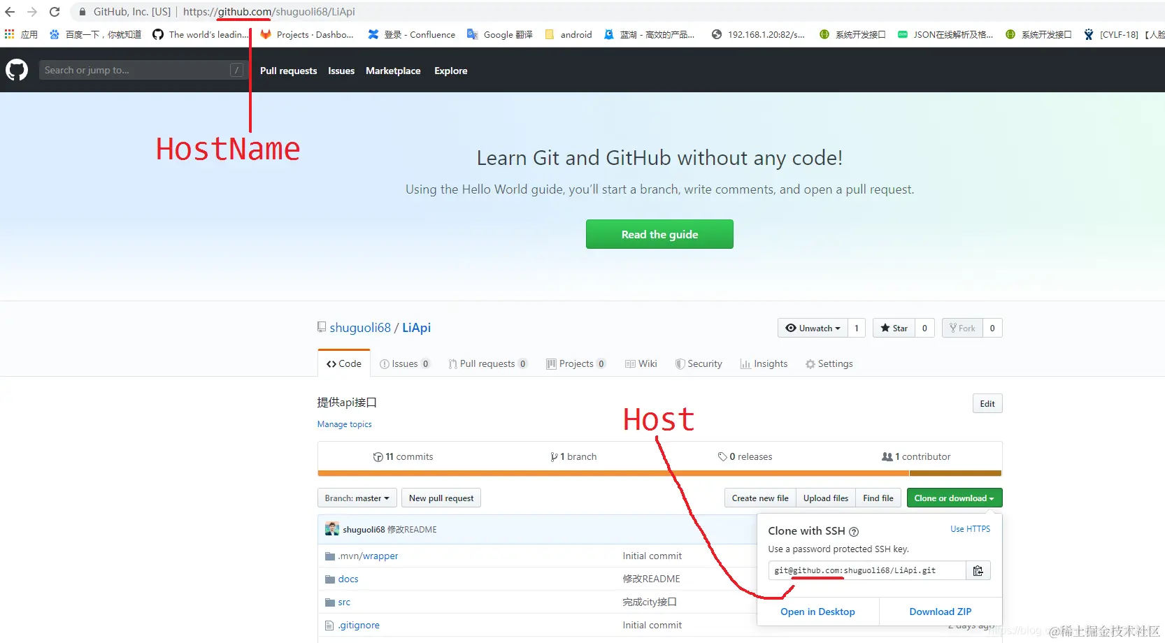Open the Security tab
Screen dimensions: 1165x643
tap(699, 363)
